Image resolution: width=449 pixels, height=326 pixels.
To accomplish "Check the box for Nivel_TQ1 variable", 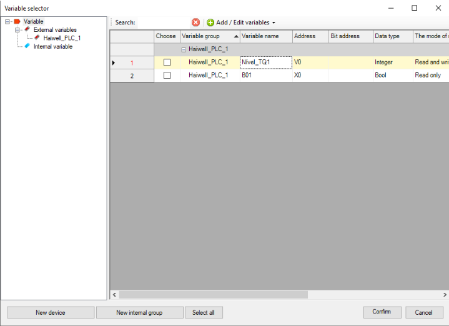I will pos(167,62).
